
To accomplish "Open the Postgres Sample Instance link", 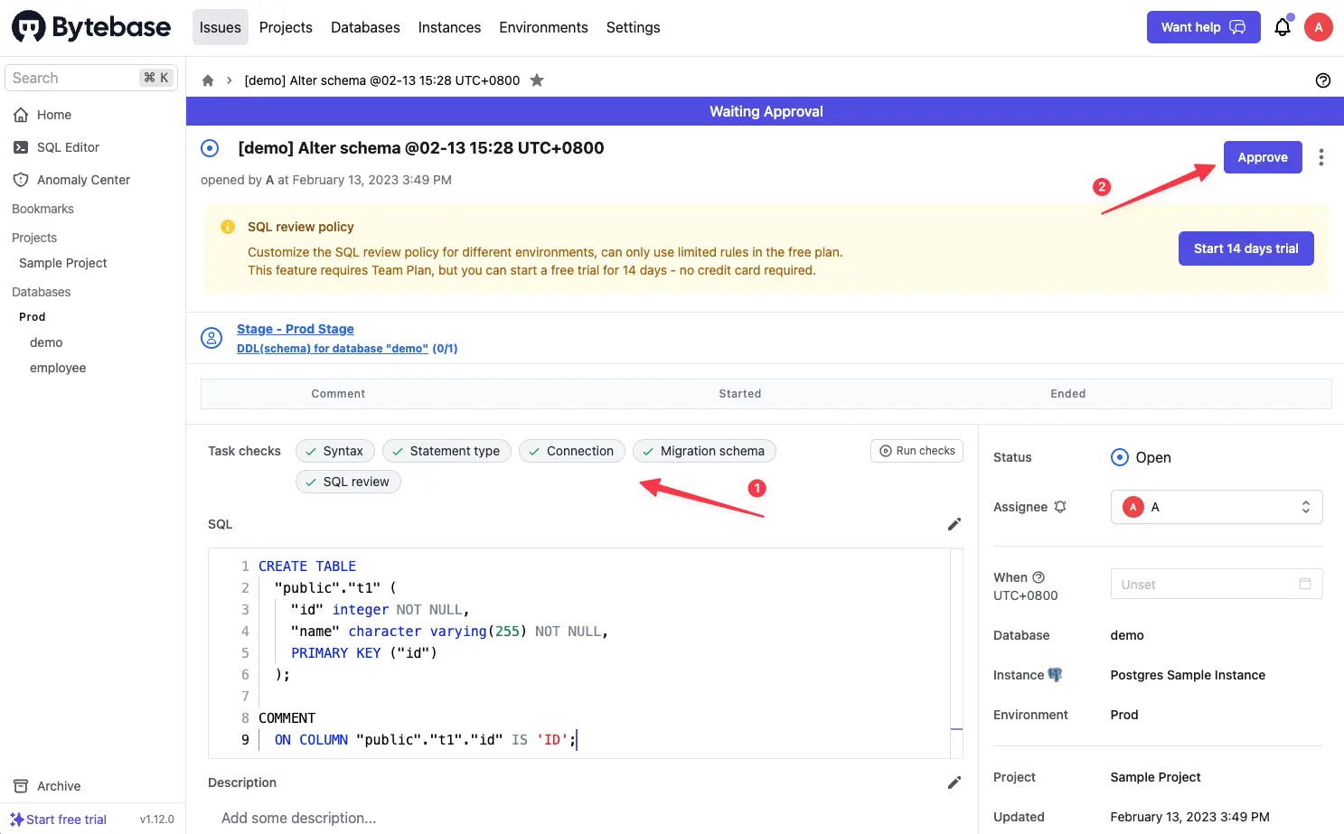I will click(1188, 675).
